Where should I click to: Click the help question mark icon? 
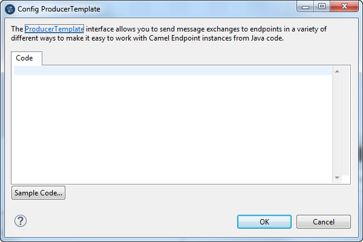click(x=21, y=221)
